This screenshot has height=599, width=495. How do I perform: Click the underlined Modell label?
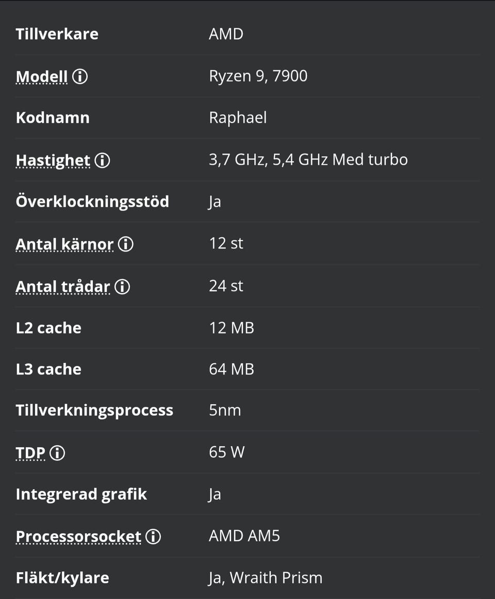coord(42,77)
